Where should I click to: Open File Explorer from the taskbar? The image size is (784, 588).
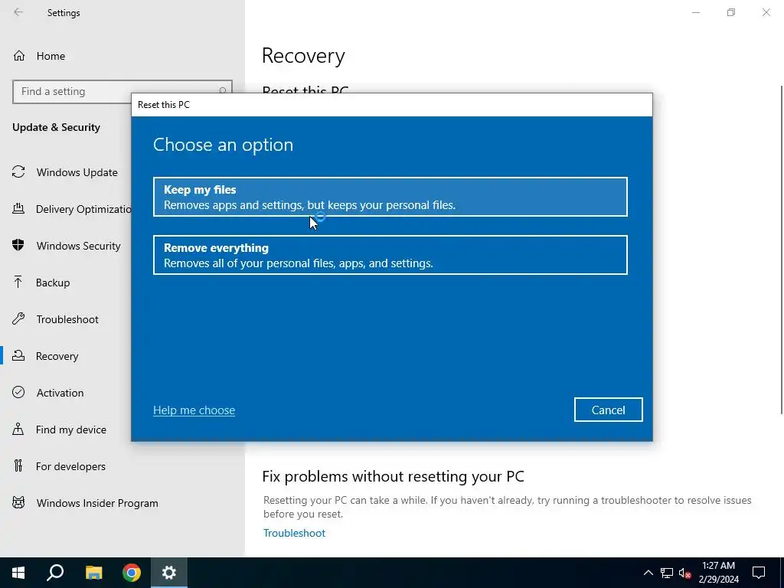pos(93,573)
